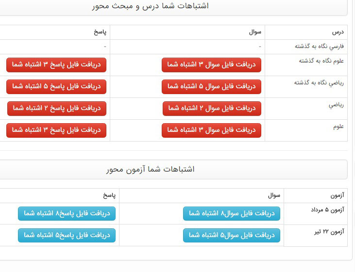Click red button دریافت فایل پاسخ ۵ اشتباه شما
Viewport: 355px width, 272px height.
56,86
